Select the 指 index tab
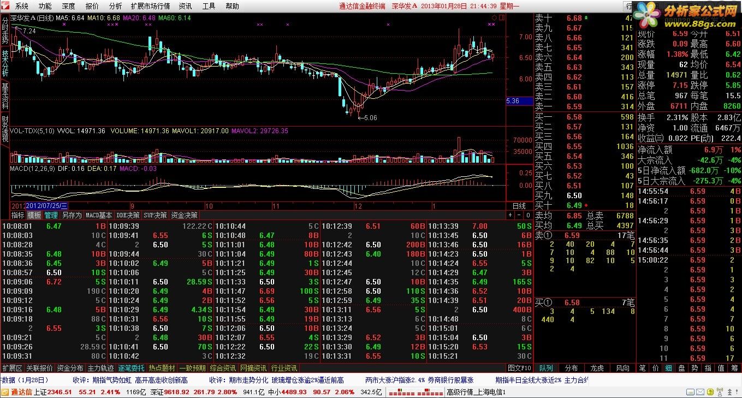This screenshot has width=742, height=398. coord(708,368)
